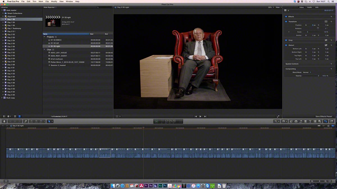Play the viewer clip

(x=200, y=116)
